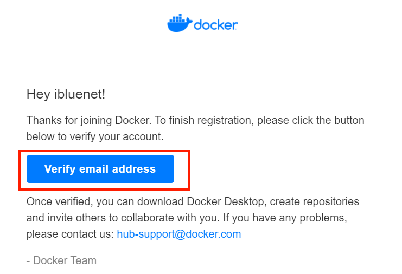Click the "- Docker Team" signature line
The width and height of the screenshot is (402, 274).
pos(61,260)
